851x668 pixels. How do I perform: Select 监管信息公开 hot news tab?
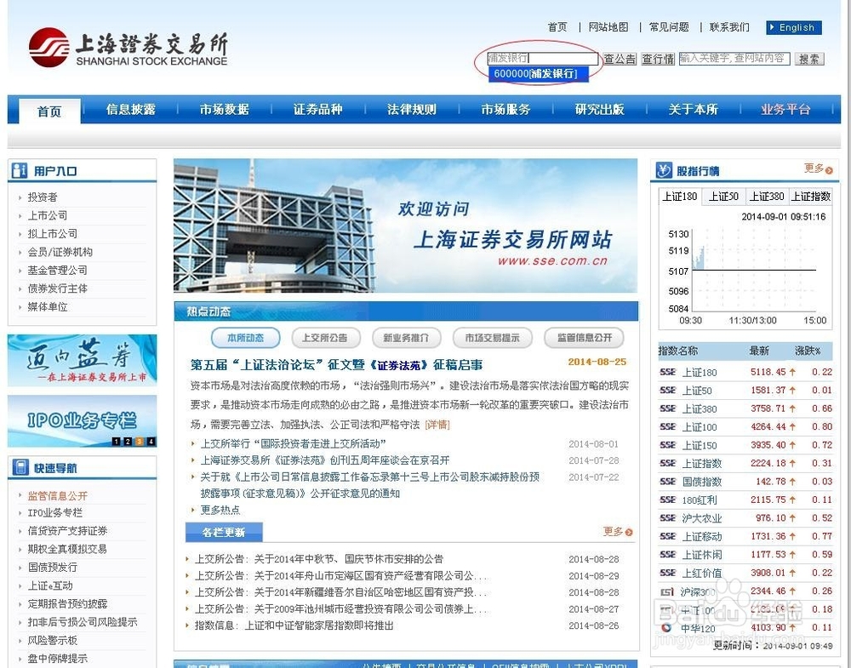click(584, 338)
